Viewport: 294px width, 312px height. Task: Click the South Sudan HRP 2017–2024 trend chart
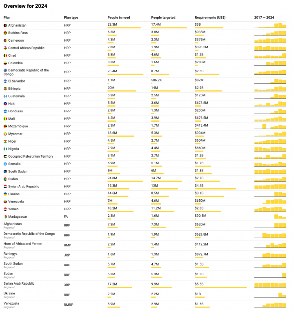(x=270, y=172)
